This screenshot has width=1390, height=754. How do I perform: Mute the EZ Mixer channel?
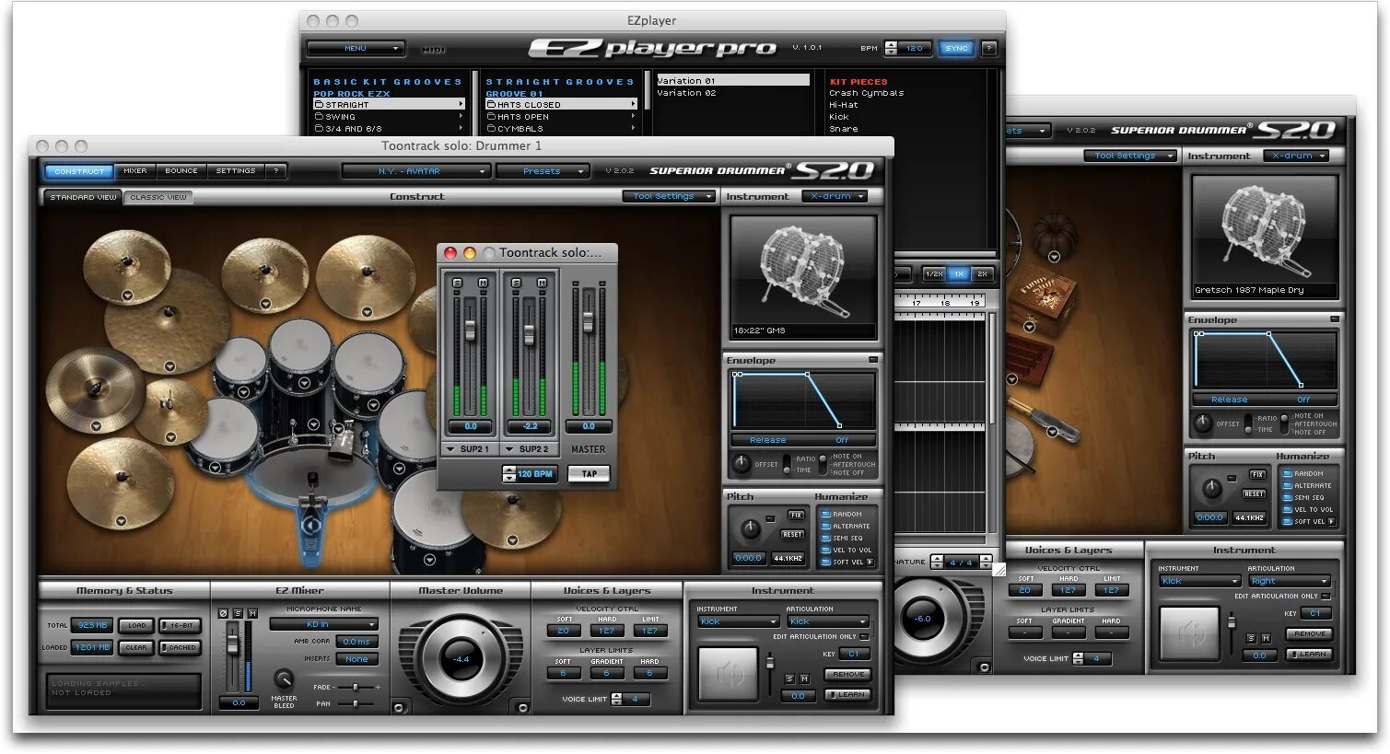coord(252,614)
